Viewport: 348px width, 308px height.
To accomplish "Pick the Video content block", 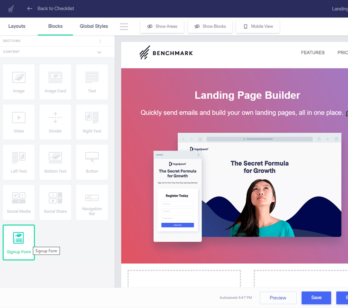I will point(19,122).
